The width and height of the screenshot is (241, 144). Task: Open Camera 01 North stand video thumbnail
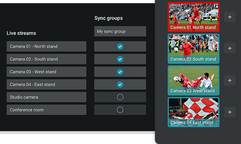tap(193, 17)
